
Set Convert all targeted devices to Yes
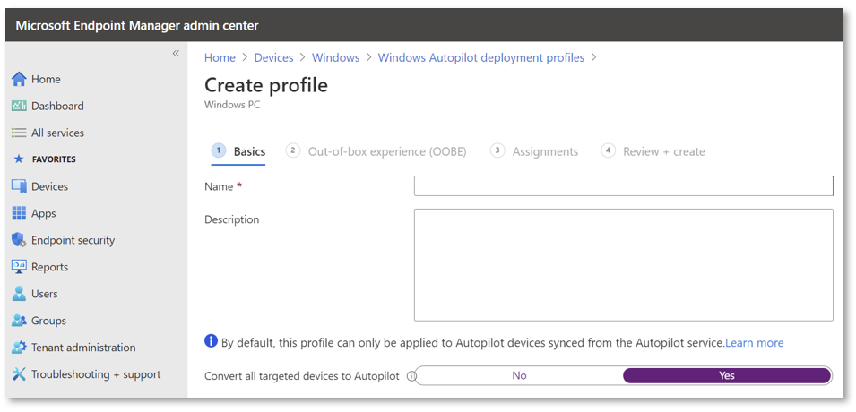727,375
